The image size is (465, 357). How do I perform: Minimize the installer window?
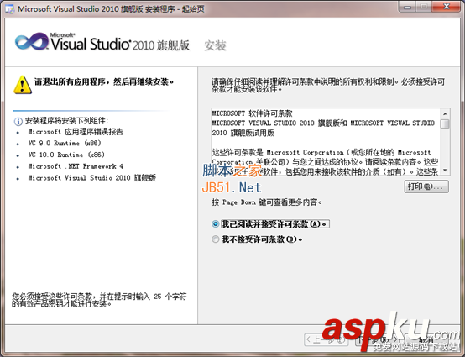(x=407, y=7)
